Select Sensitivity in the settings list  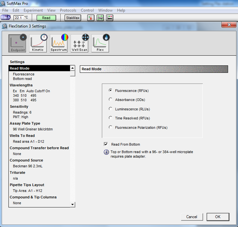[19, 106]
